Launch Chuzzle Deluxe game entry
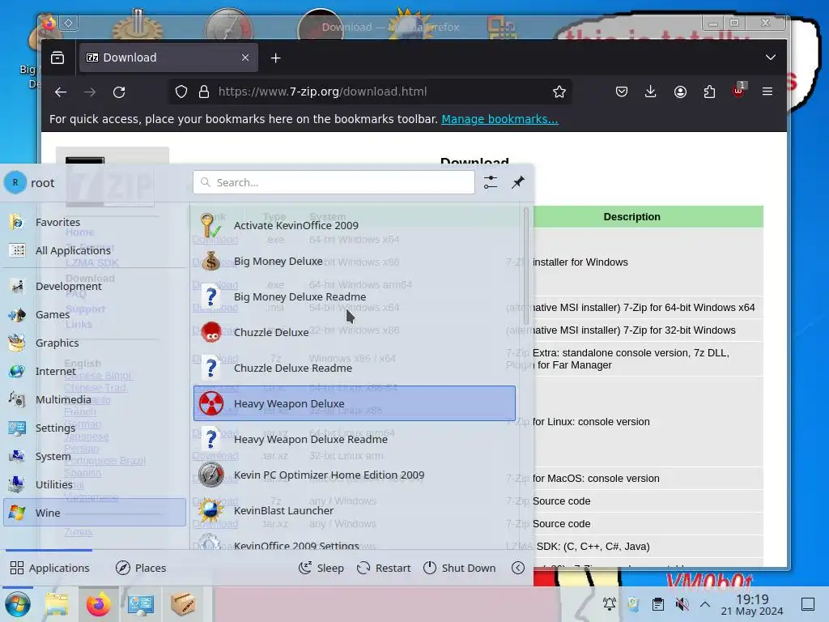This screenshot has width=829, height=622. pyautogui.click(x=355, y=332)
